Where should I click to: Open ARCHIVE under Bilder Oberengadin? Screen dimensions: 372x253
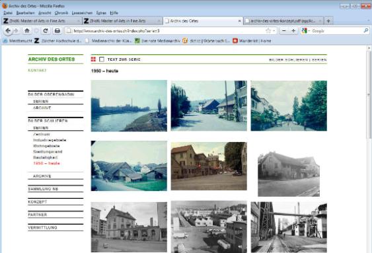(x=42, y=108)
